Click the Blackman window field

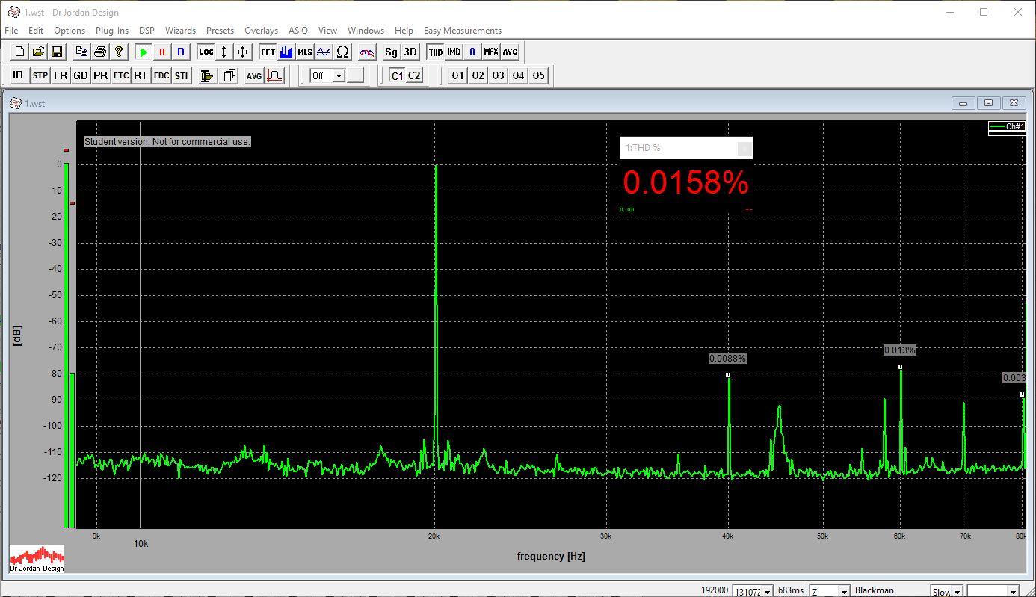point(889,590)
